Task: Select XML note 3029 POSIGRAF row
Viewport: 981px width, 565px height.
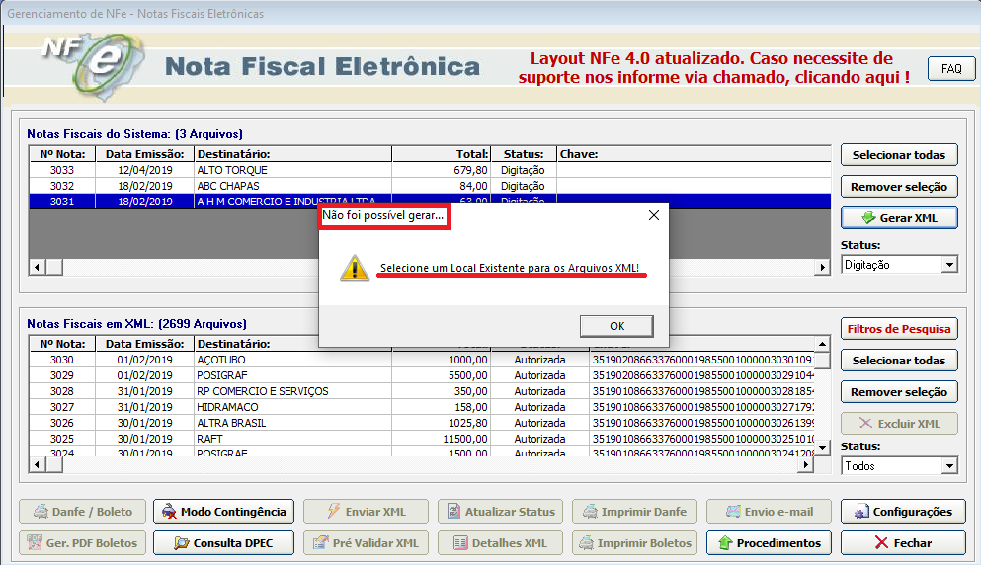Action: tap(422, 375)
